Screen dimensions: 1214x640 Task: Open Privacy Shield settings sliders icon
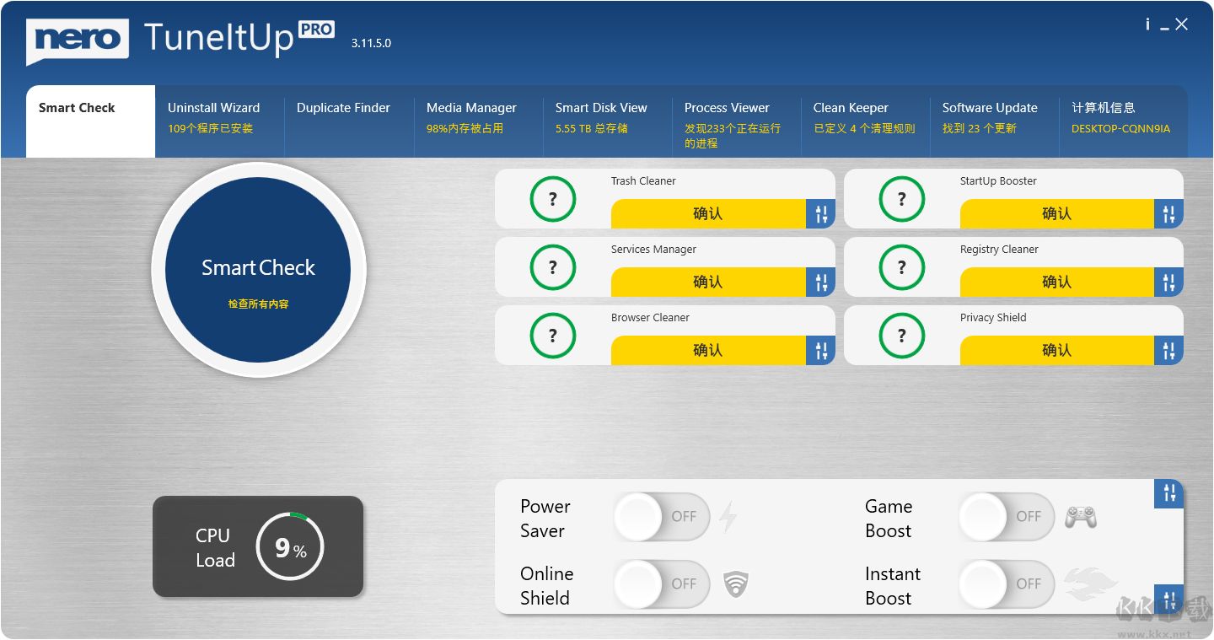pyautogui.click(x=1168, y=351)
